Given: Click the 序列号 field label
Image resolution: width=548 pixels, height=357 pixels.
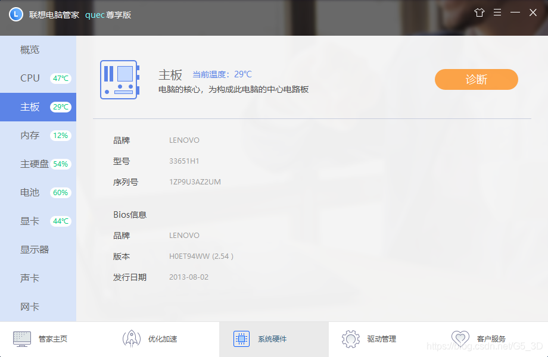Looking at the screenshot, I should pos(126,182).
